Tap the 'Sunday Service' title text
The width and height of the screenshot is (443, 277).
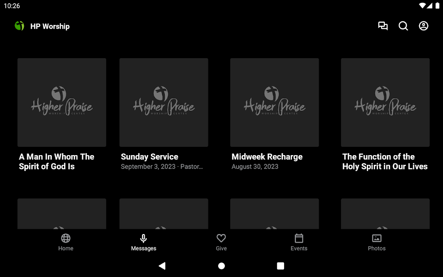click(150, 157)
